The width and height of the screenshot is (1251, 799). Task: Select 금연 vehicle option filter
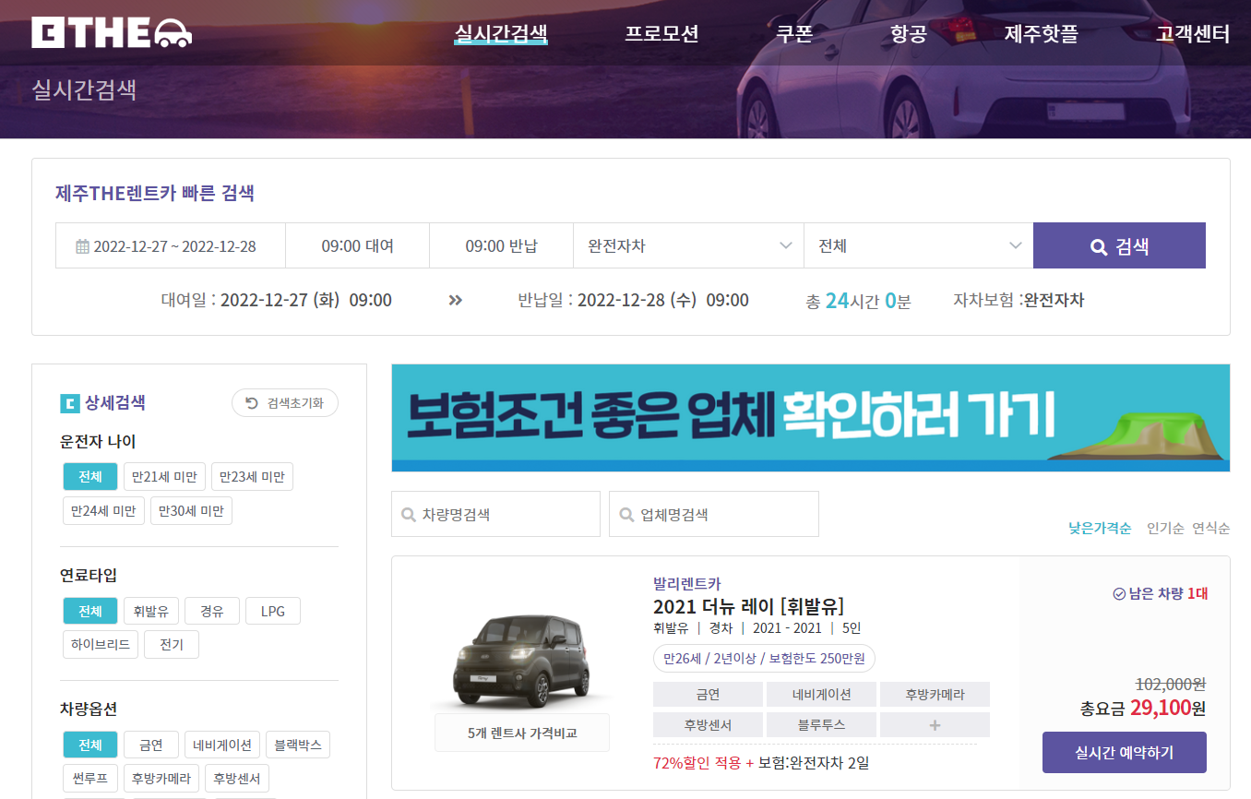(x=151, y=745)
